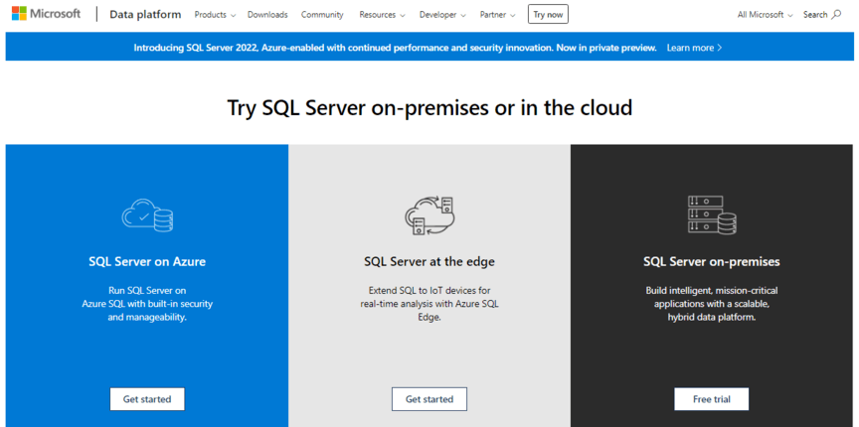Screen dimensions: 859x427
Task: Go to the Downloads page
Action: tap(267, 15)
